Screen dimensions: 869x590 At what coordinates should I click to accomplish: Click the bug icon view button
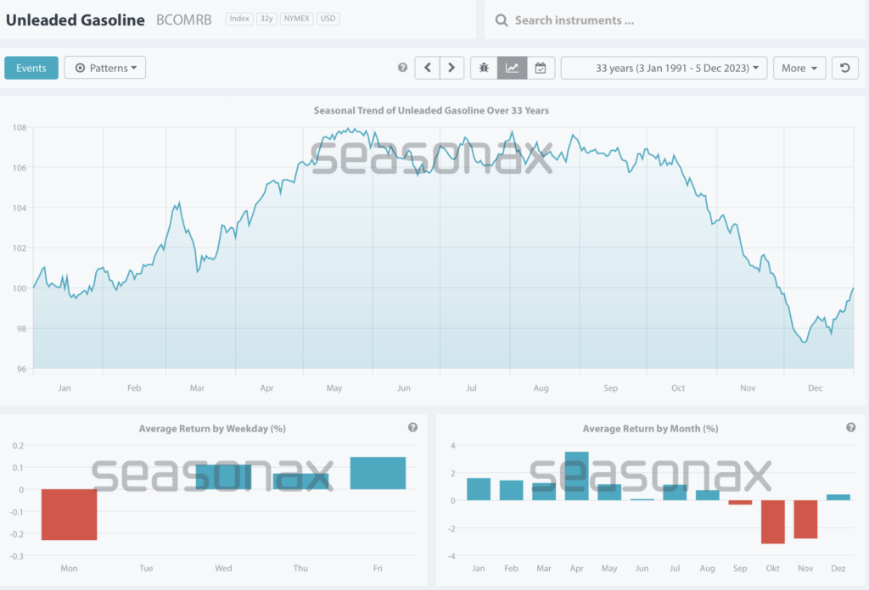click(x=485, y=68)
